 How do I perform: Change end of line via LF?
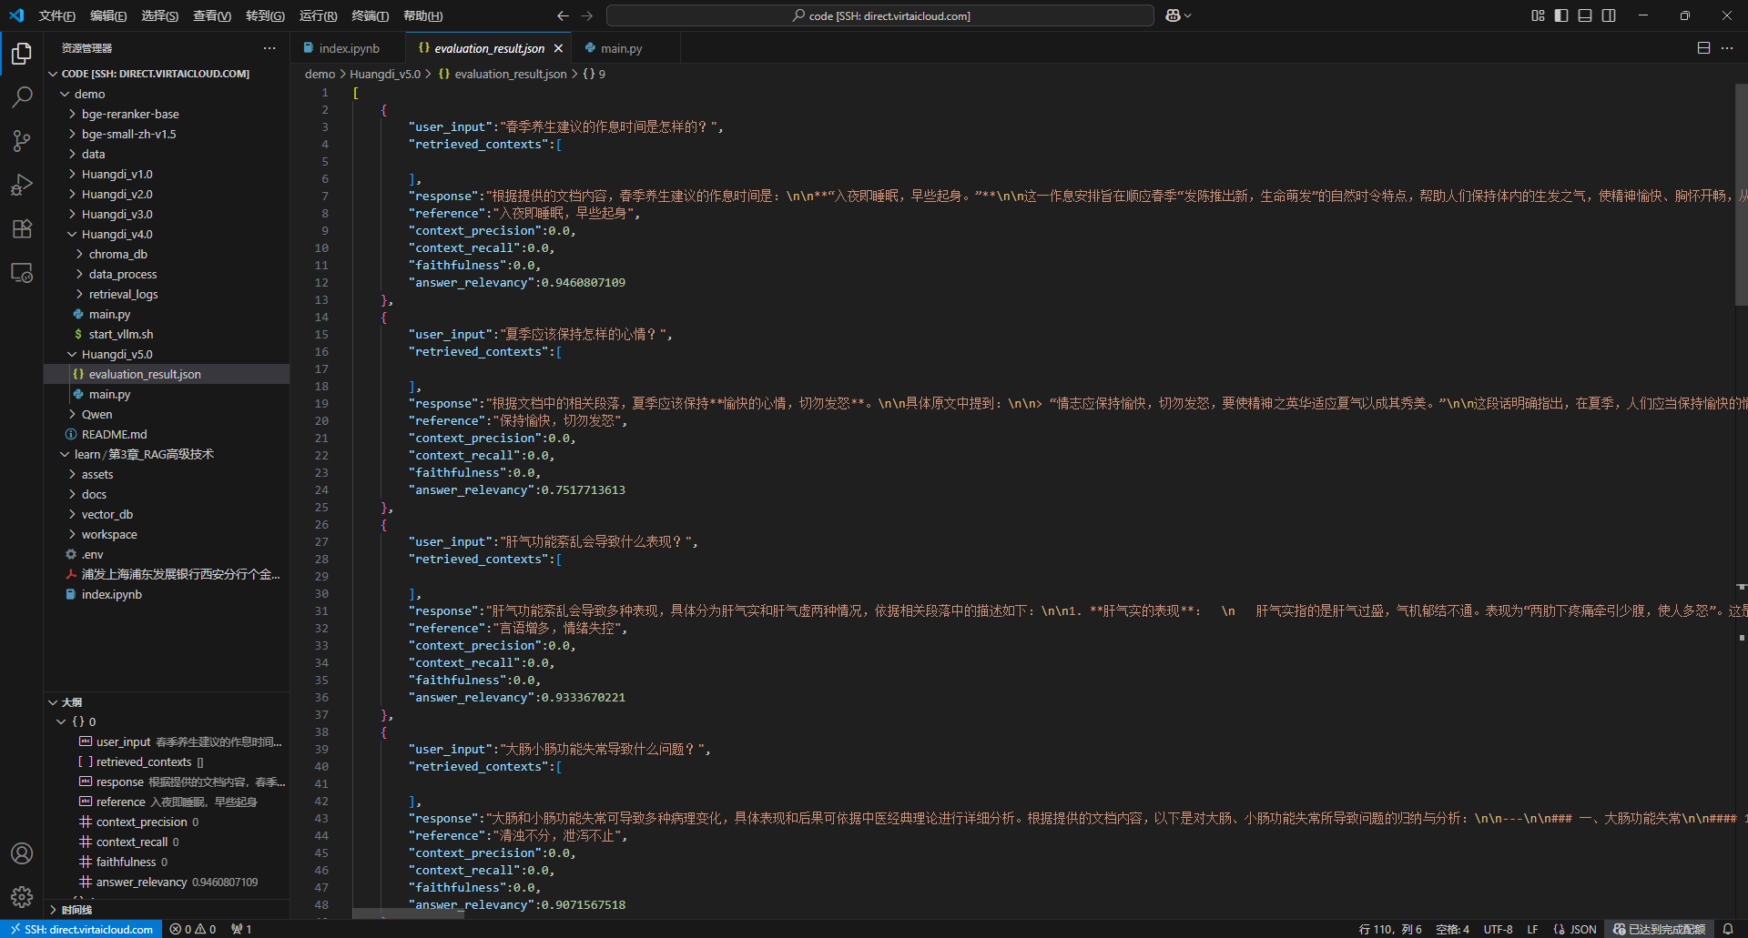click(x=1532, y=929)
